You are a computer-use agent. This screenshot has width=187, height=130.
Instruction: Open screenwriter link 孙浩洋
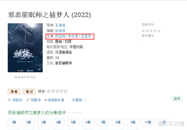coord(60,31)
